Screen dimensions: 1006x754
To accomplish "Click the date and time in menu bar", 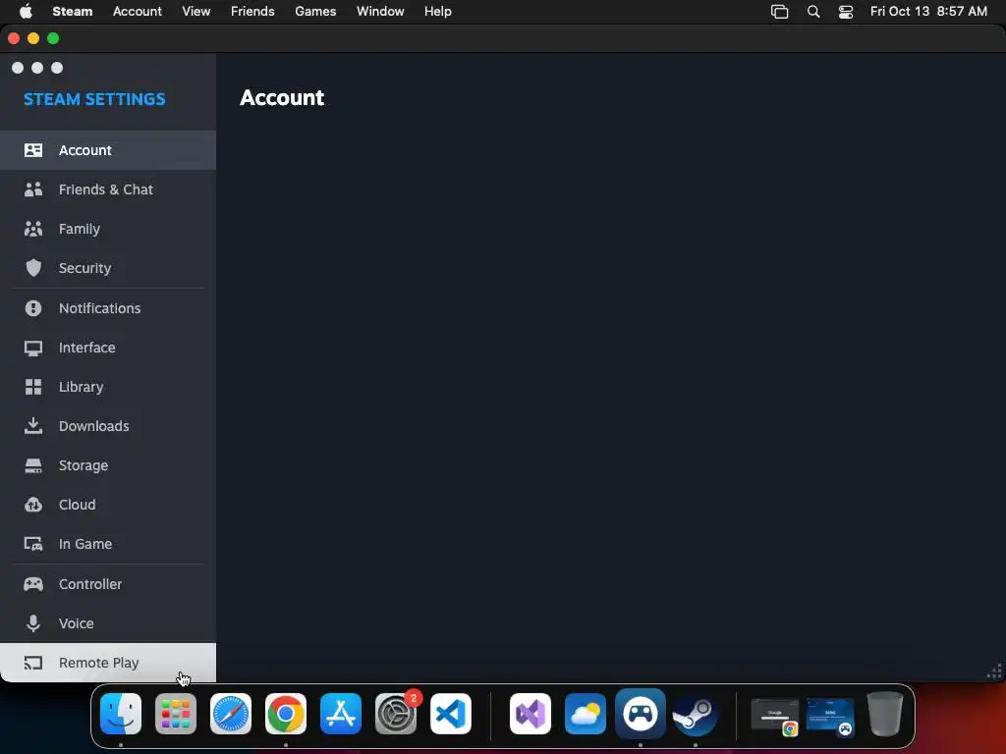I will click(x=928, y=12).
